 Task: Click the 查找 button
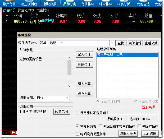(x=121, y=43)
